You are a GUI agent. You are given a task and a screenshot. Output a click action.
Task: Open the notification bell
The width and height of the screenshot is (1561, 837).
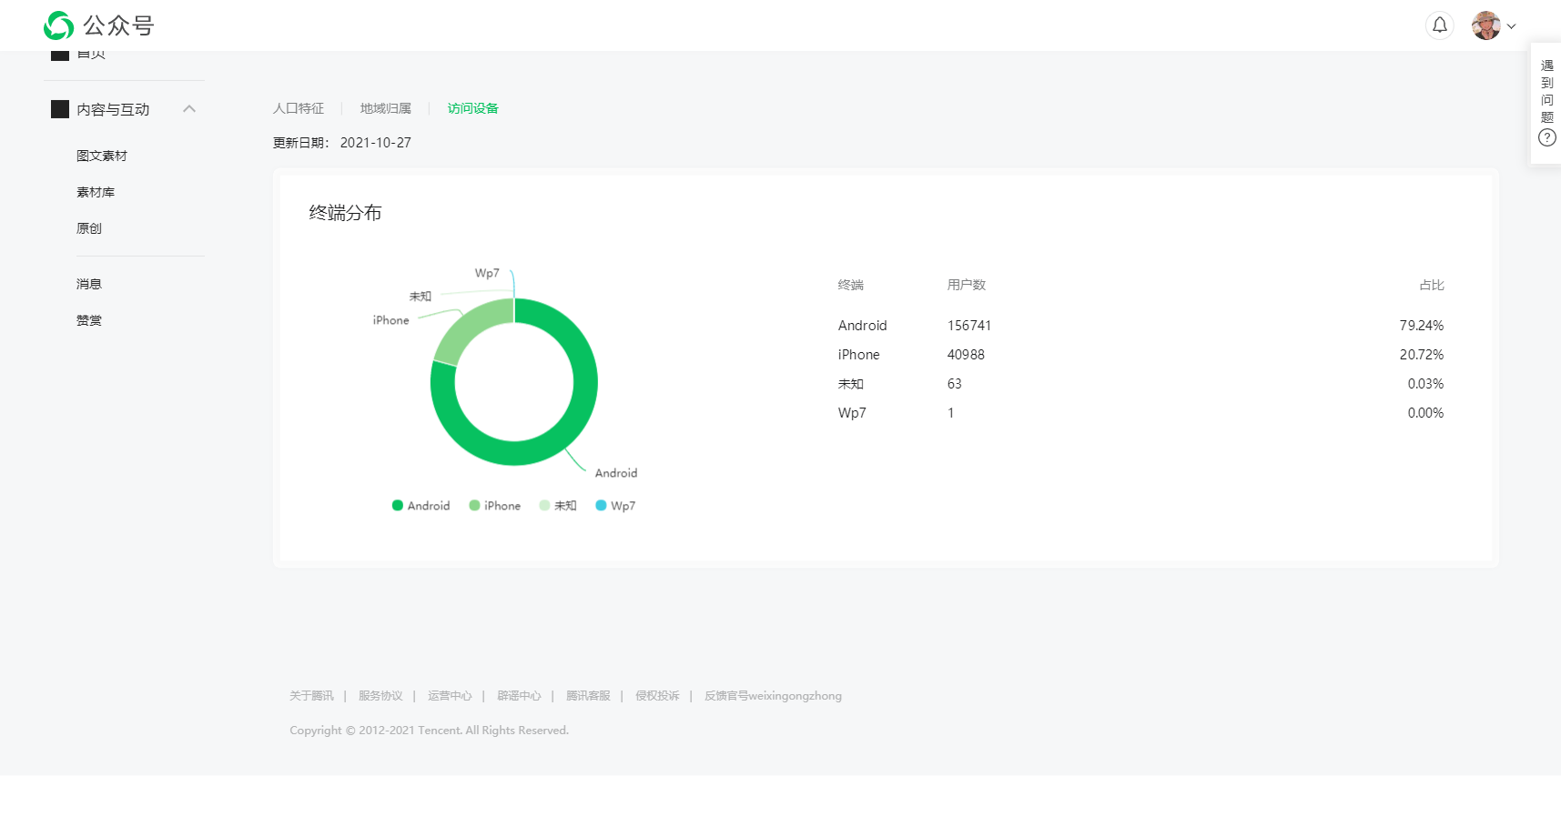1439,25
